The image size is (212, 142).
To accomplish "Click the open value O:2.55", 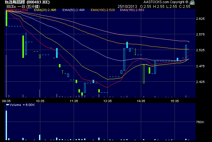I will point(146,7).
